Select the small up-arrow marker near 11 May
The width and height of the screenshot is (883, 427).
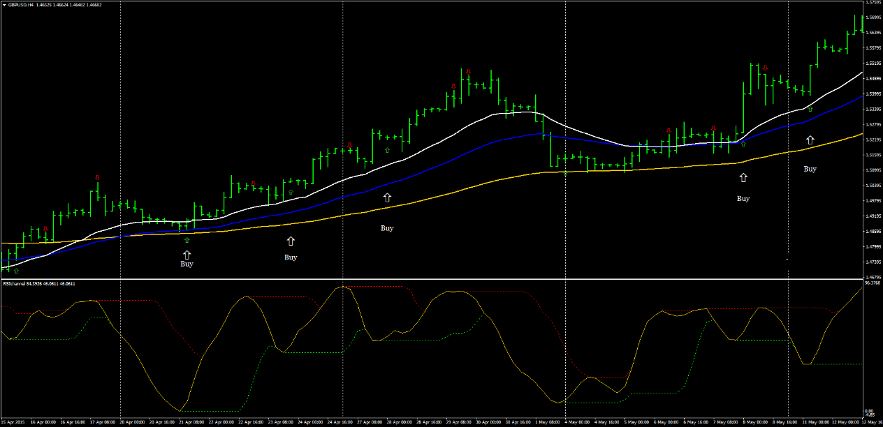810,109
